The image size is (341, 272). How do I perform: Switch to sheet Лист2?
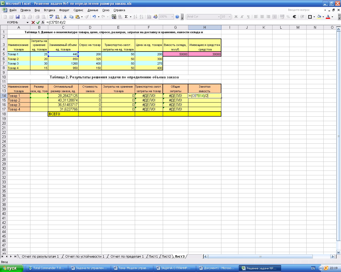click(166, 256)
